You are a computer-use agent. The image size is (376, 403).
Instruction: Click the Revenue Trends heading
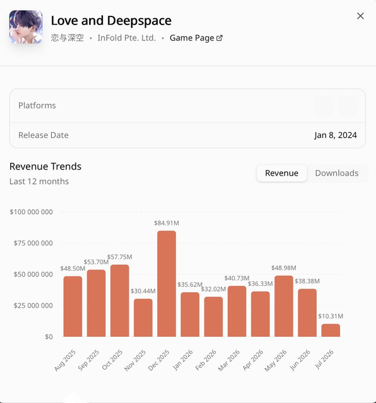point(45,166)
